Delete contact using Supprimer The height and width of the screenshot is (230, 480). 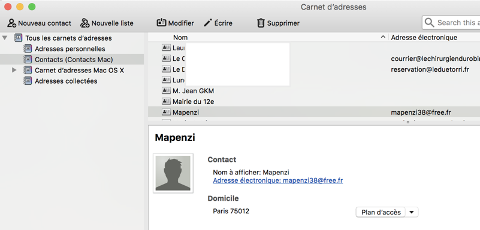(x=278, y=23)
